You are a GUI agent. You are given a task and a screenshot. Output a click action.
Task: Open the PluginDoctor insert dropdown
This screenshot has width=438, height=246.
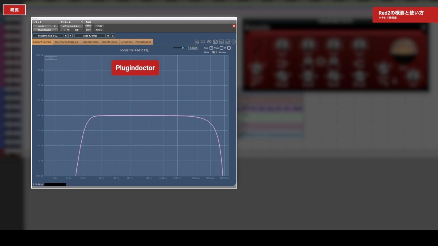[45, 30]
